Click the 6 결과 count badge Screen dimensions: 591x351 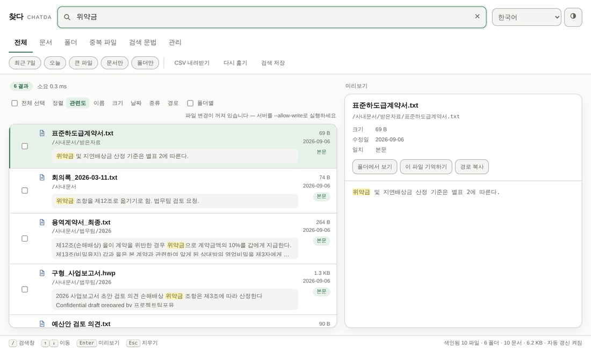tap(21, 86)
